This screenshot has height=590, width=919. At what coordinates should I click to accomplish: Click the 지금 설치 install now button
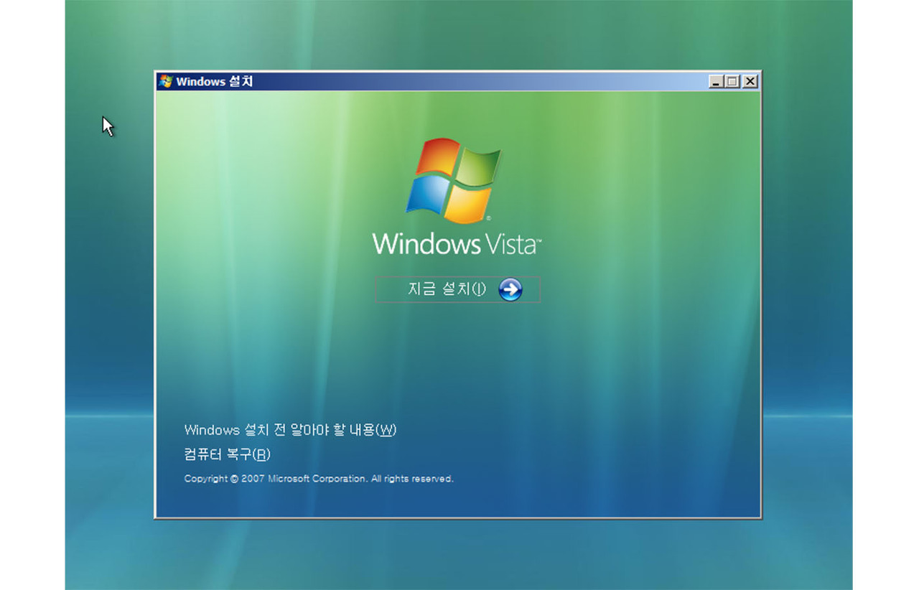pos(457,289)
